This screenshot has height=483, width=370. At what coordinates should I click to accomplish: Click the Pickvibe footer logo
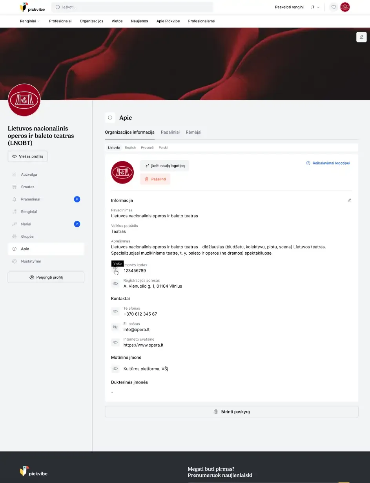pyautogui.click(x=34, y=471)
